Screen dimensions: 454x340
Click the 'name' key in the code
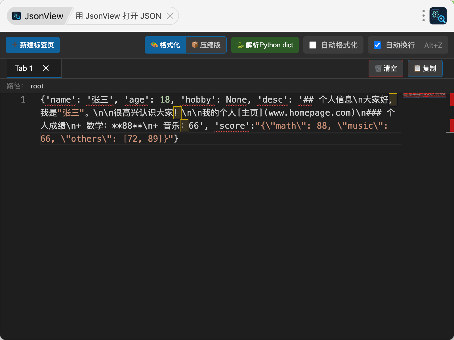tap(61, 100)
